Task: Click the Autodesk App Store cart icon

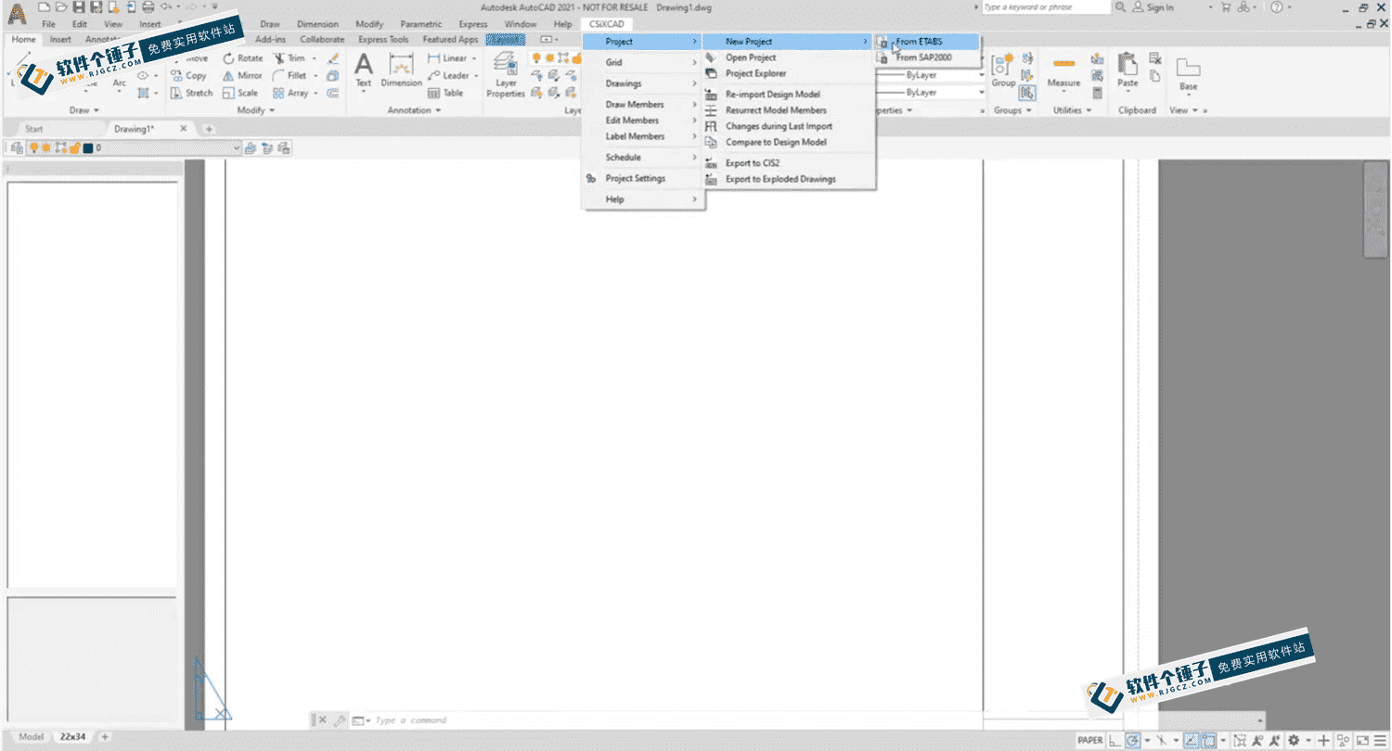Action: point(1225,7)
